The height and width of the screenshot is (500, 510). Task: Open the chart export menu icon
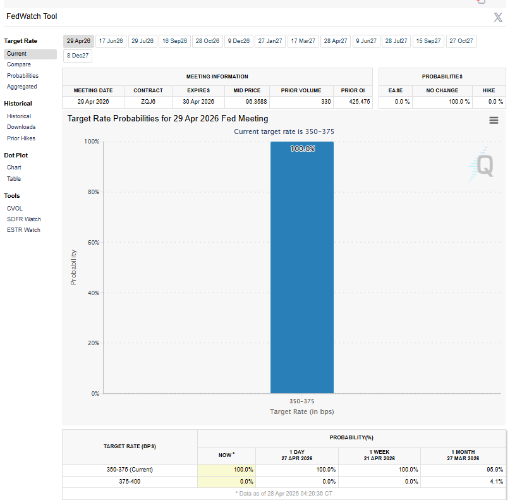tap(494, 119)
